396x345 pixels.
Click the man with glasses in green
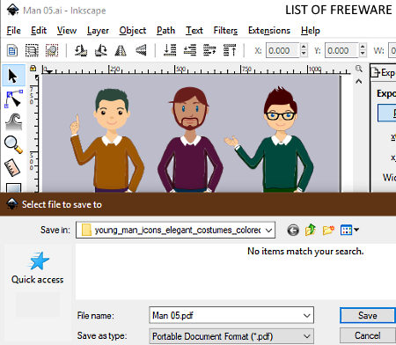tap(270, 140)
